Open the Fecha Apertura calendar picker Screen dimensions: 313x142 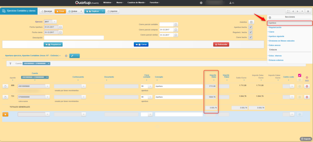coord(61,27)
